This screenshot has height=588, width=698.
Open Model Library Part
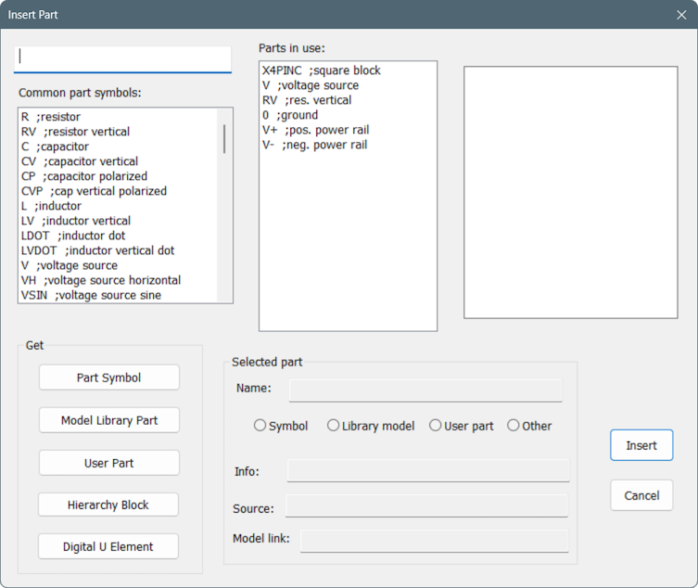[x=109, y=420]
